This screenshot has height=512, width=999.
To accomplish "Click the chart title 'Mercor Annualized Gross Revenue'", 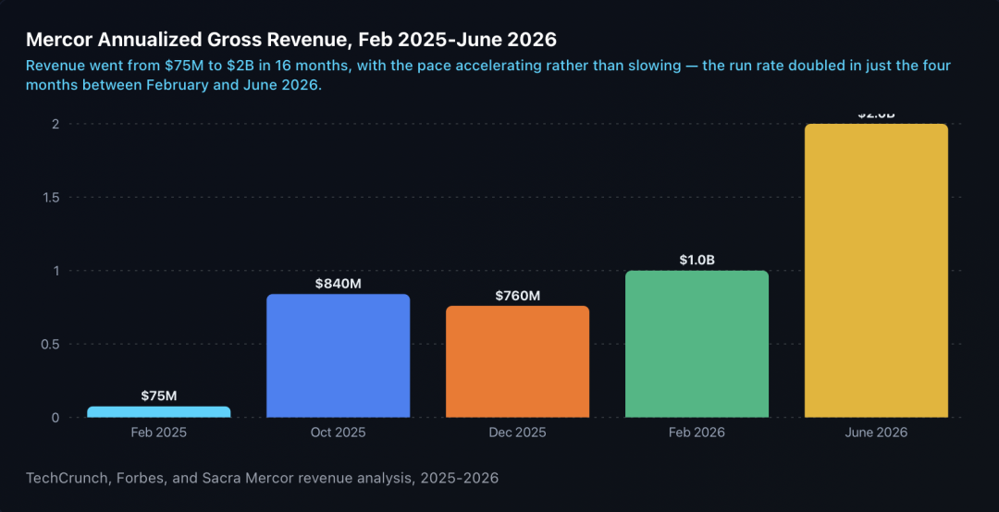I will click(x=291, y=40).
